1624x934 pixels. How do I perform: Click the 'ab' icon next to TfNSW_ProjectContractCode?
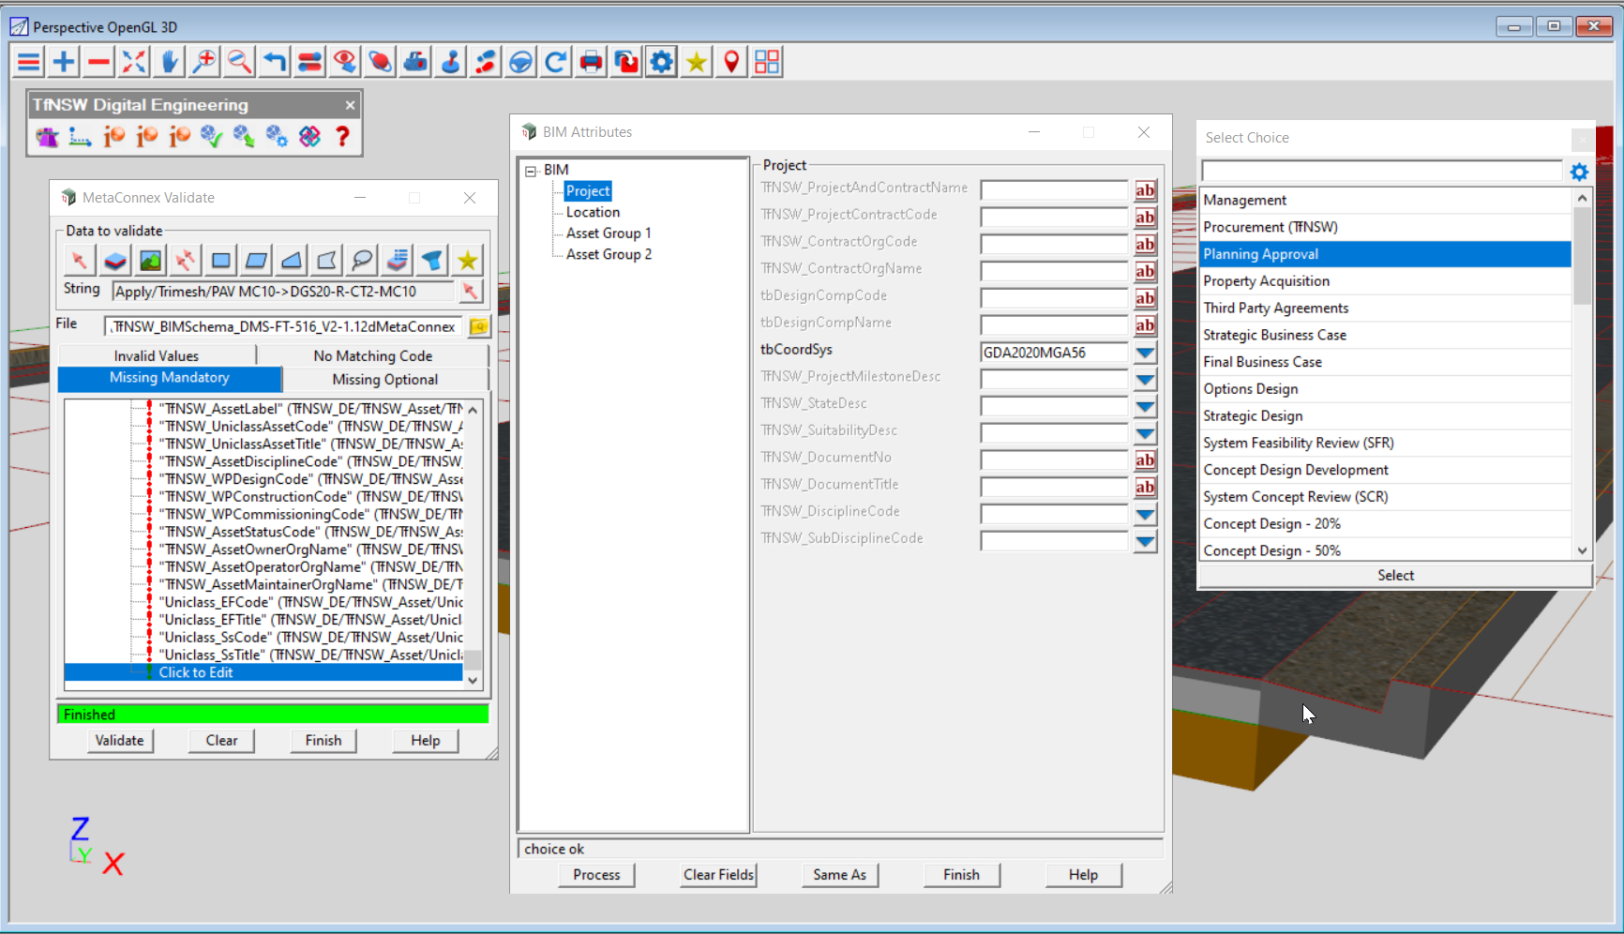tap(1145, 218)
